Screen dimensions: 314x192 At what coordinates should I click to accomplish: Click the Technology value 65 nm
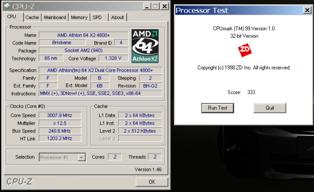51,58
